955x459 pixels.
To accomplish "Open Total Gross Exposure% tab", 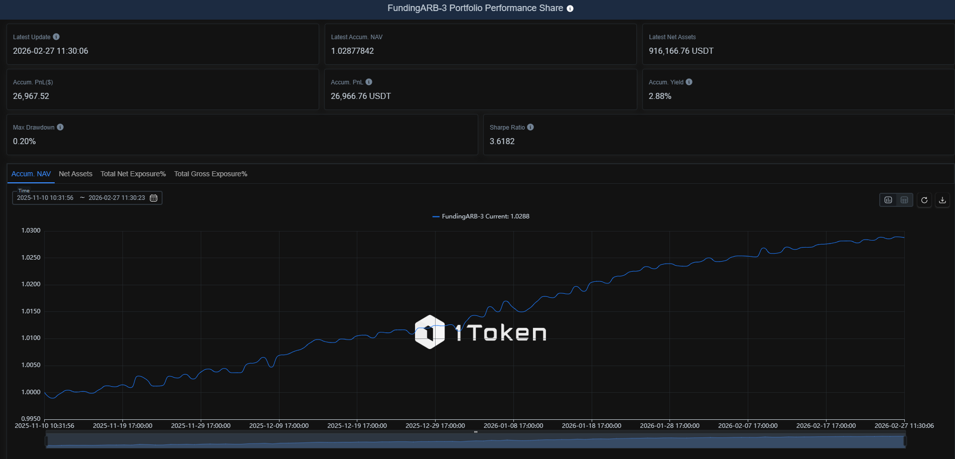I will (x=211, y=174).
